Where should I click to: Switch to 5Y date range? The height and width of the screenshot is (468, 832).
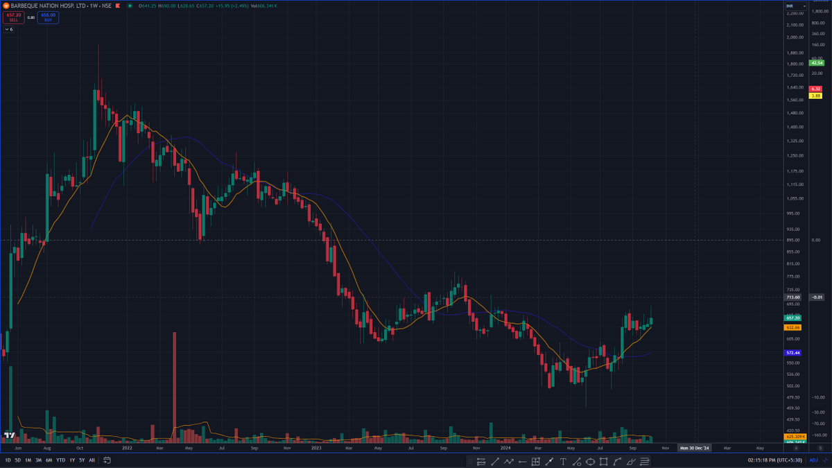click(82, 460)
